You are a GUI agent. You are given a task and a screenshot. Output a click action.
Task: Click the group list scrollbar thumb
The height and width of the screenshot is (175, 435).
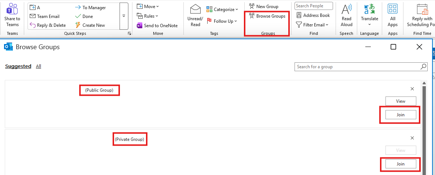click(424, 130)
